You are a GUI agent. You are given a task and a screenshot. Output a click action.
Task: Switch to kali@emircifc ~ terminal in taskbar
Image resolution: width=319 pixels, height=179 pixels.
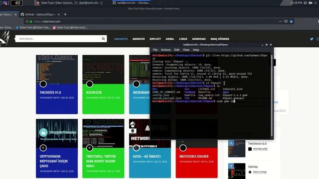tap(89, 3)
